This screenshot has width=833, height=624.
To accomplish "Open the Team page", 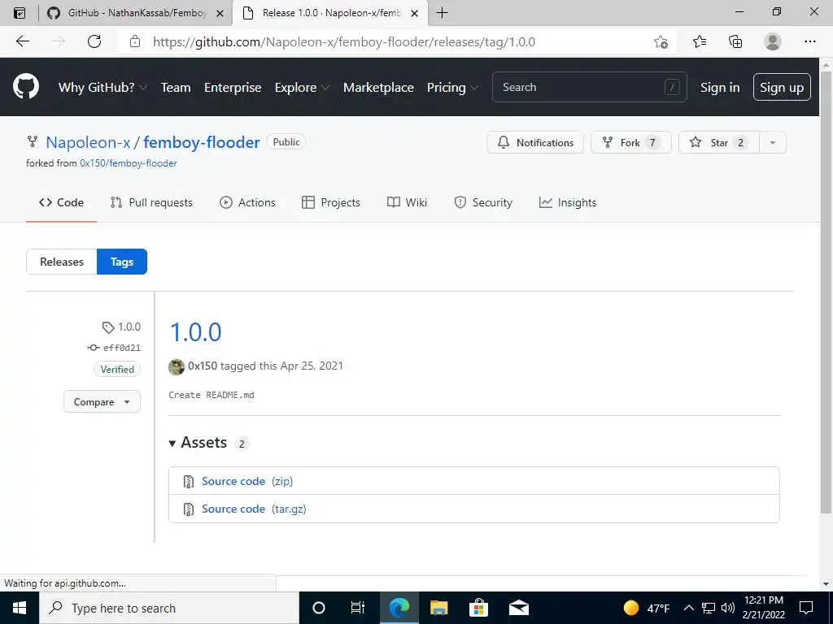I will (176, 88).
